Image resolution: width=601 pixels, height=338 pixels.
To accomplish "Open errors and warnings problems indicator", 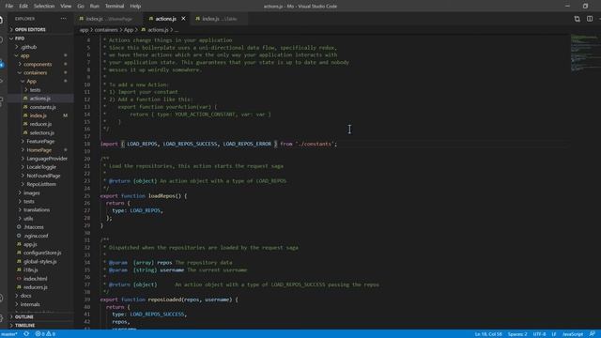I will (x=45, y=334).
